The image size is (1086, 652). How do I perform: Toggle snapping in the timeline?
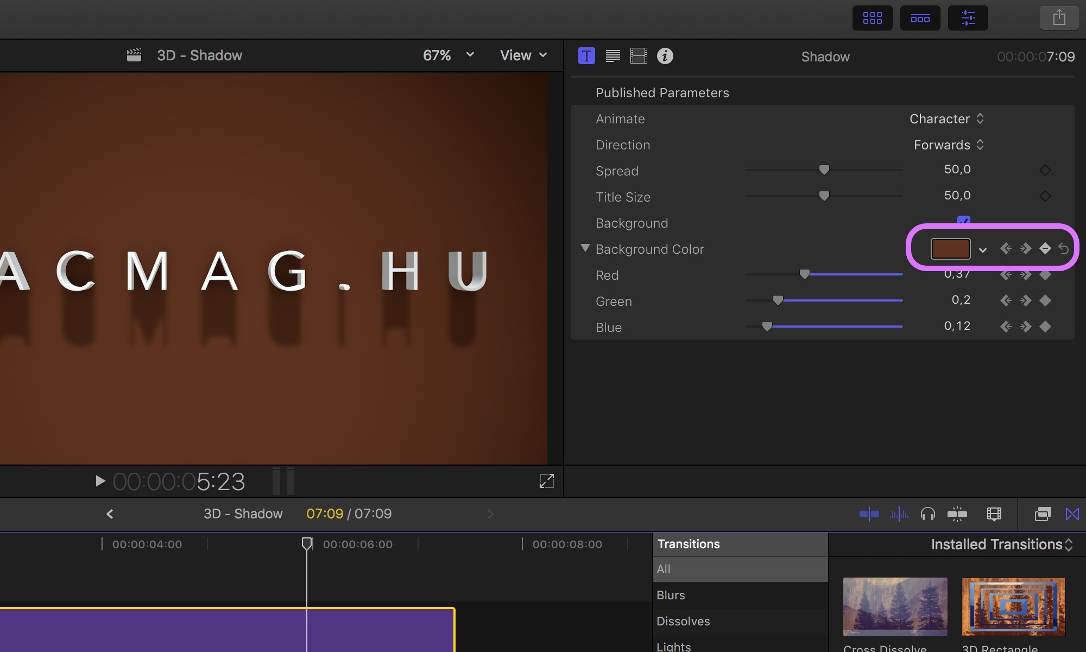coord(957,514)
